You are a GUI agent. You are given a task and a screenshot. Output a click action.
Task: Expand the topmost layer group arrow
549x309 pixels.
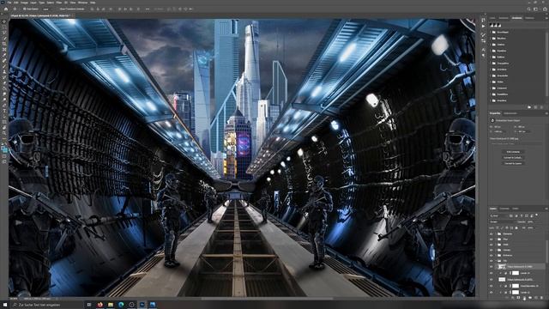pyautogui.click(x=496, y=233)
